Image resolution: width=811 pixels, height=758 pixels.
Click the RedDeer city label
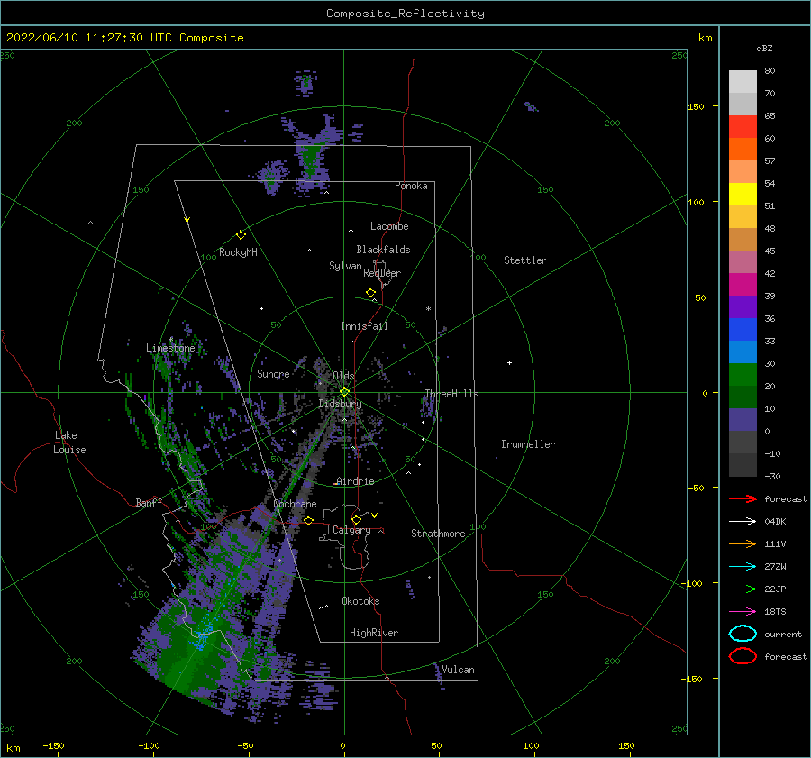tap(382, 273)
